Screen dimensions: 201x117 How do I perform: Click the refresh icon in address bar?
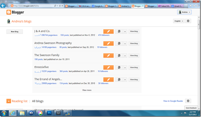(60, 6)
